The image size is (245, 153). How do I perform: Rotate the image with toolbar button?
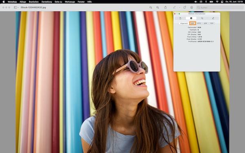click(x=185, y=7)
